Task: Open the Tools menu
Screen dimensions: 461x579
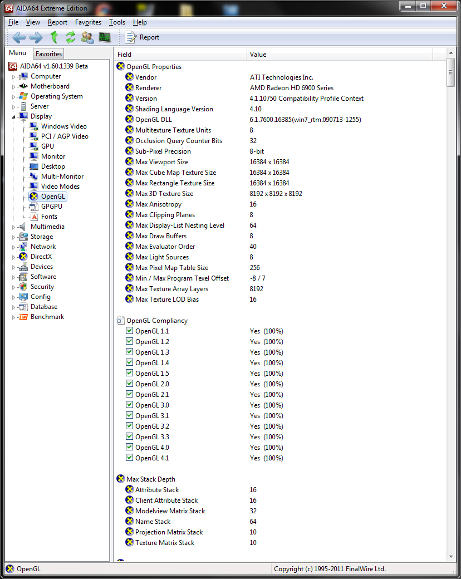Action: [x=117, y=22]
